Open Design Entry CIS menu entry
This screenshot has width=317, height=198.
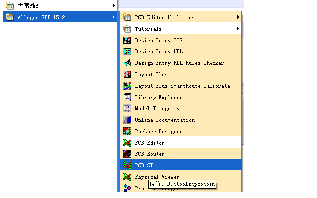click(181, 40)
